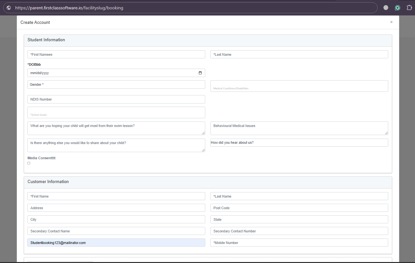The height and width of the screenshot is (263, 415).
Task: Focus the student First Name field
Action: coord(116,54)
